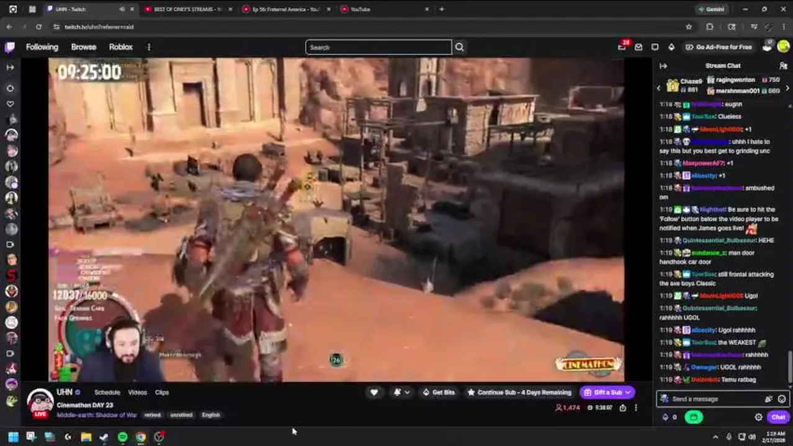The height and width of the screenshot is (446, 793).
Task: Open the chat community users list icon
Action: 783,66
